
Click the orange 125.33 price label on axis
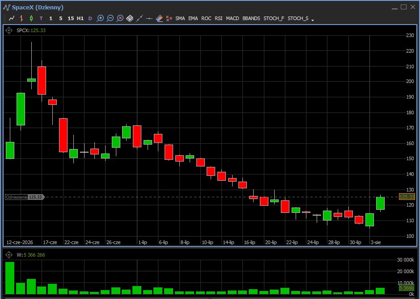tap(407, 197)
